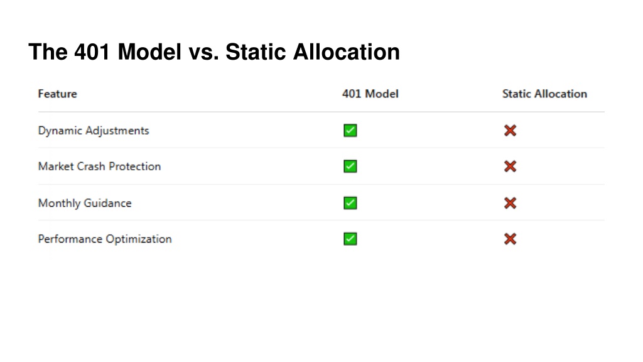This screenshot has width=643, height=362.
Task: Click the word Optimization in the last row
Action: [x=139, y=239]
